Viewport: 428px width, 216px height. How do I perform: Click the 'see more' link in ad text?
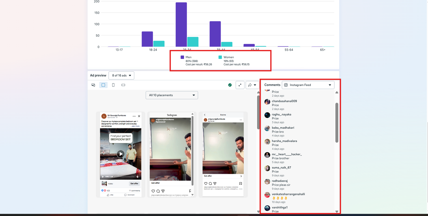pyautogui.click(x=135, y=126)
